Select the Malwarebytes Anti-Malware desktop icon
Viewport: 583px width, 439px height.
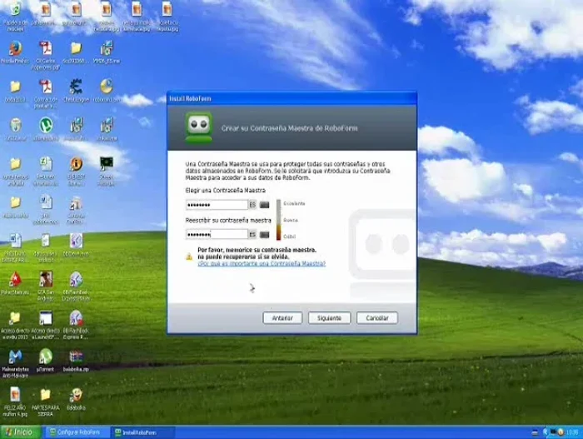[x=14, y=357]
